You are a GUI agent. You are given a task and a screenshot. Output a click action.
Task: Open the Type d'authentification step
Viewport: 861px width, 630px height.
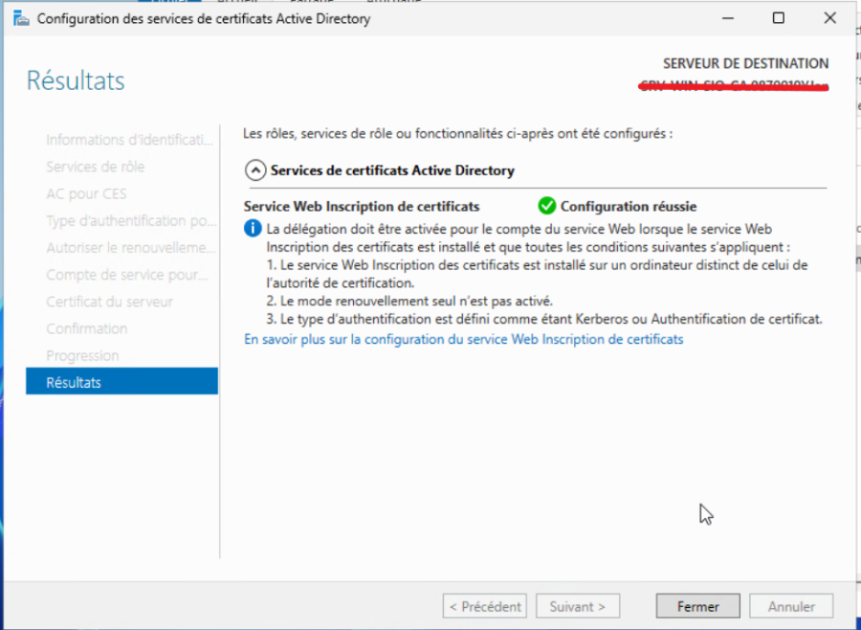coord(131,221)
